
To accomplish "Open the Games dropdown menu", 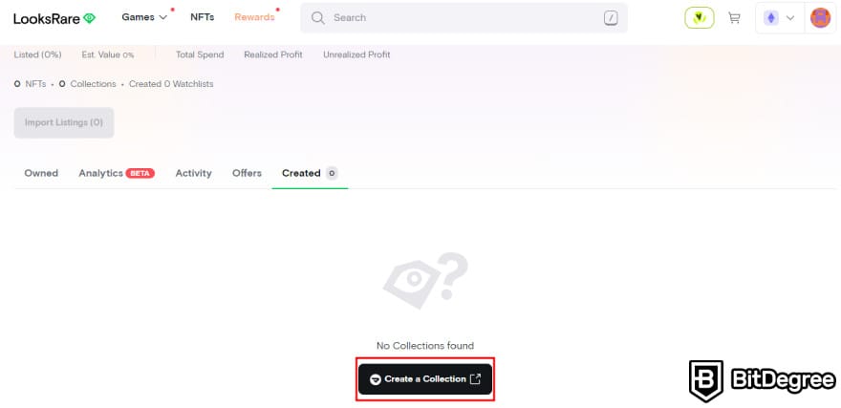I will (144, 17).
